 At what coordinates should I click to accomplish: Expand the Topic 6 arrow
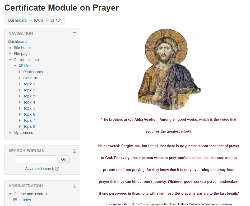tap(20, 114)
